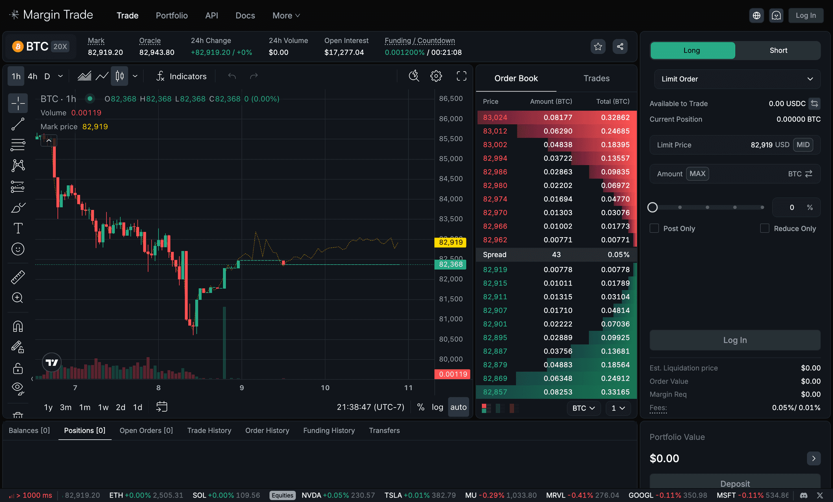
Task: Click the share icon
Action: [x=620, y=47]
